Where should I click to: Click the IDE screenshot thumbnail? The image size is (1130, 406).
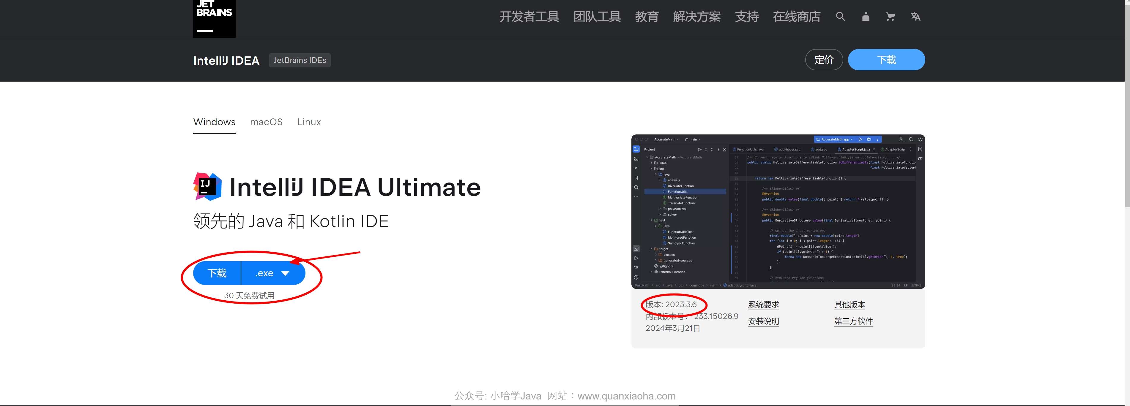point(778,212)
